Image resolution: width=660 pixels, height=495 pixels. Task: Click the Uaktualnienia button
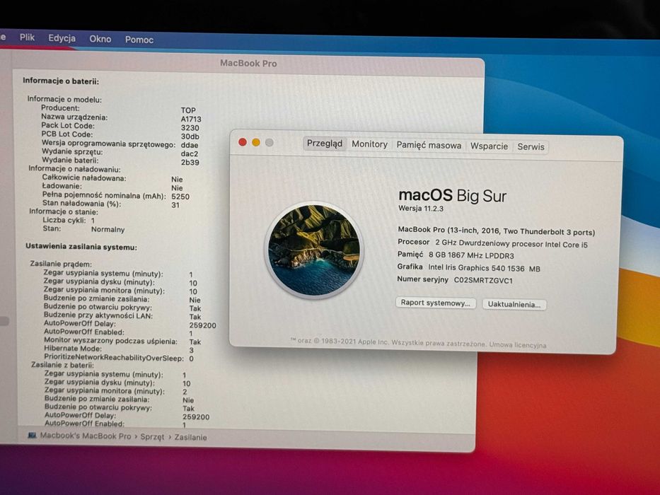(x=514, y=304)
